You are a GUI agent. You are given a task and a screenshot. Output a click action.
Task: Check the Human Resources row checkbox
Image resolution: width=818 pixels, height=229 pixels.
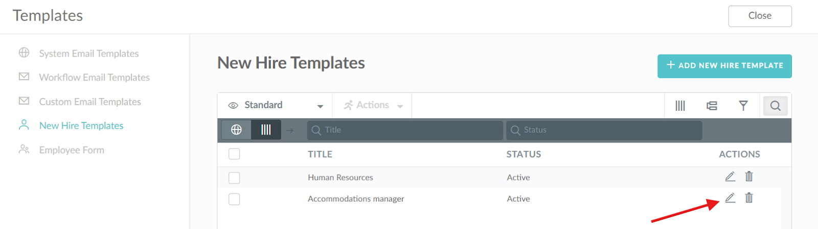point(234,178)
